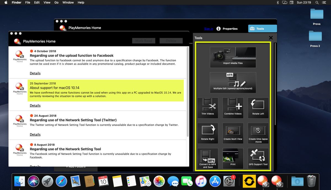Open Multiple Edit (speed/captions/sound) tool
This screenshot has width=331, height=190.
point(233,83)
